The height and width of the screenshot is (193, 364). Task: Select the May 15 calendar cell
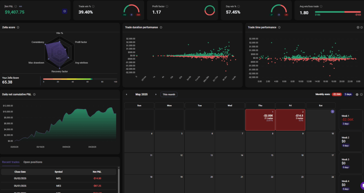coord(260,163)
